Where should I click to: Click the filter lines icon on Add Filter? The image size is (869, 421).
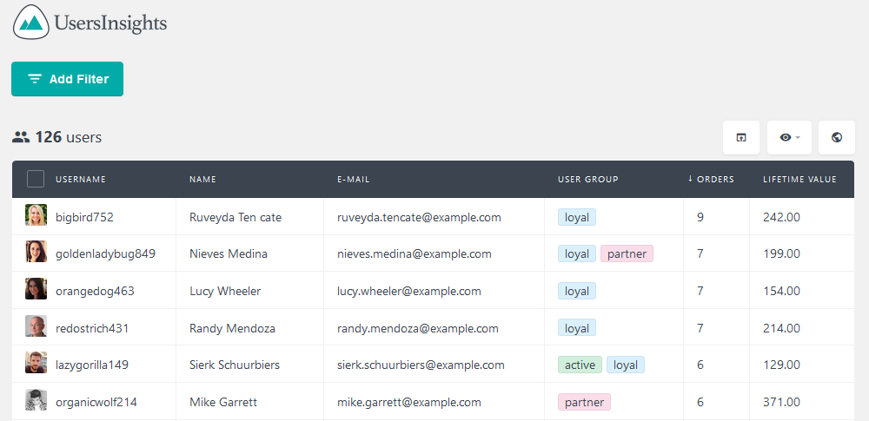35,79
